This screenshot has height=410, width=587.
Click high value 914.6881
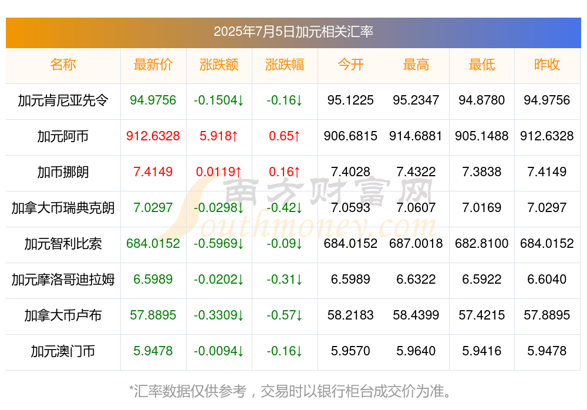(x=416, y=136)
